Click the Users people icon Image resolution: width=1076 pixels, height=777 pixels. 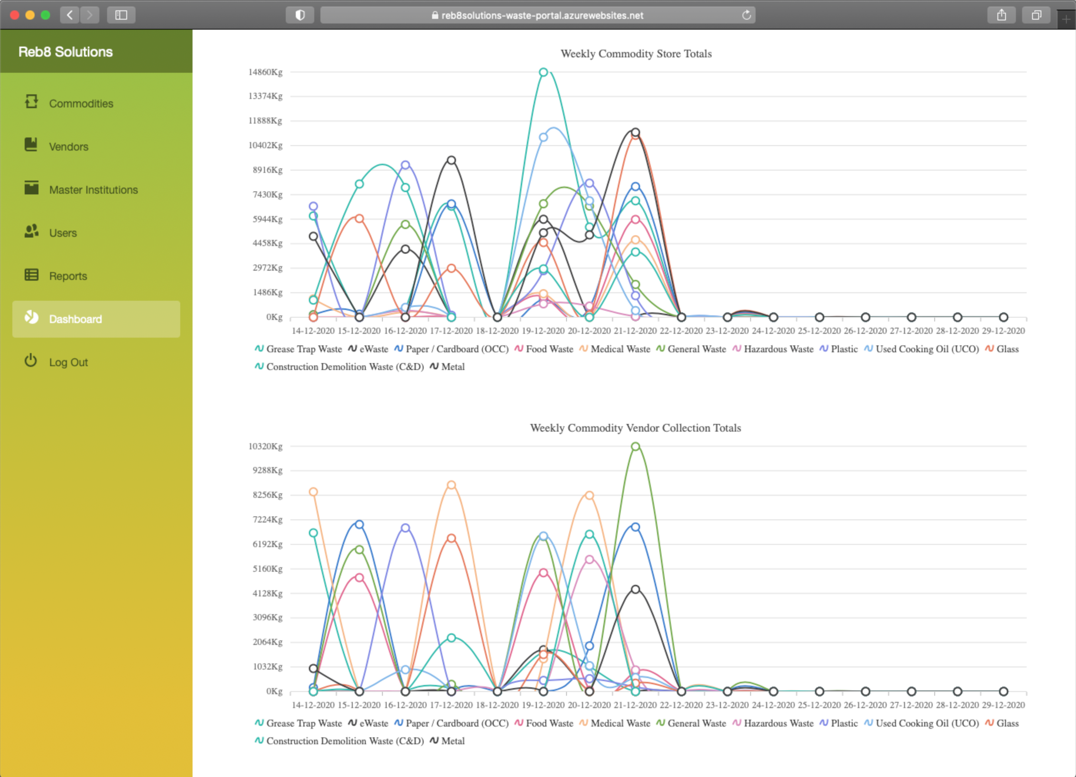pyautogui.click(x=31, y=231)
